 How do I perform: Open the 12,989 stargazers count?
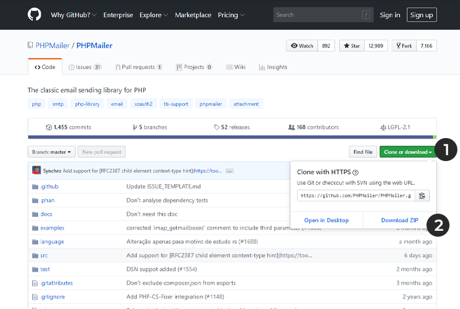[376, 46]
